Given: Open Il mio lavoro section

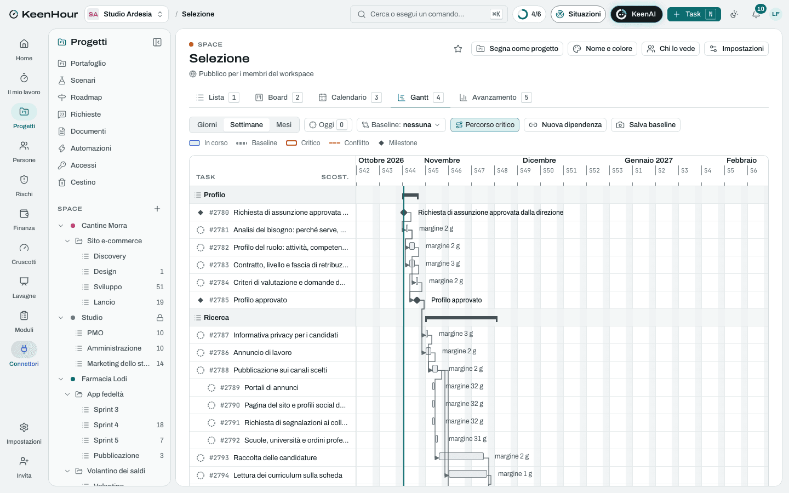Looking at the screenshot, I should click(24, 83).
